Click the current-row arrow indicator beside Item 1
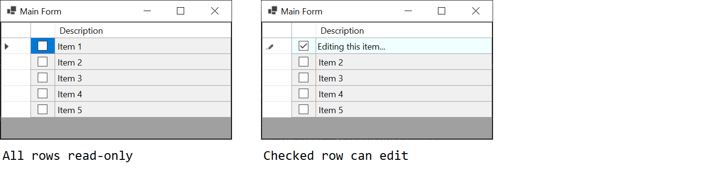The height and width of the screenshot is (182, 712). [7, 47]
